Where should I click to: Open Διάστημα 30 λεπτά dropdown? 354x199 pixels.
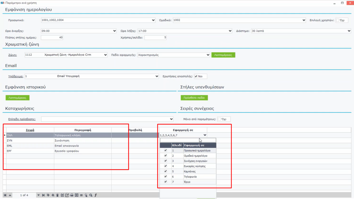tap(349, 31)
